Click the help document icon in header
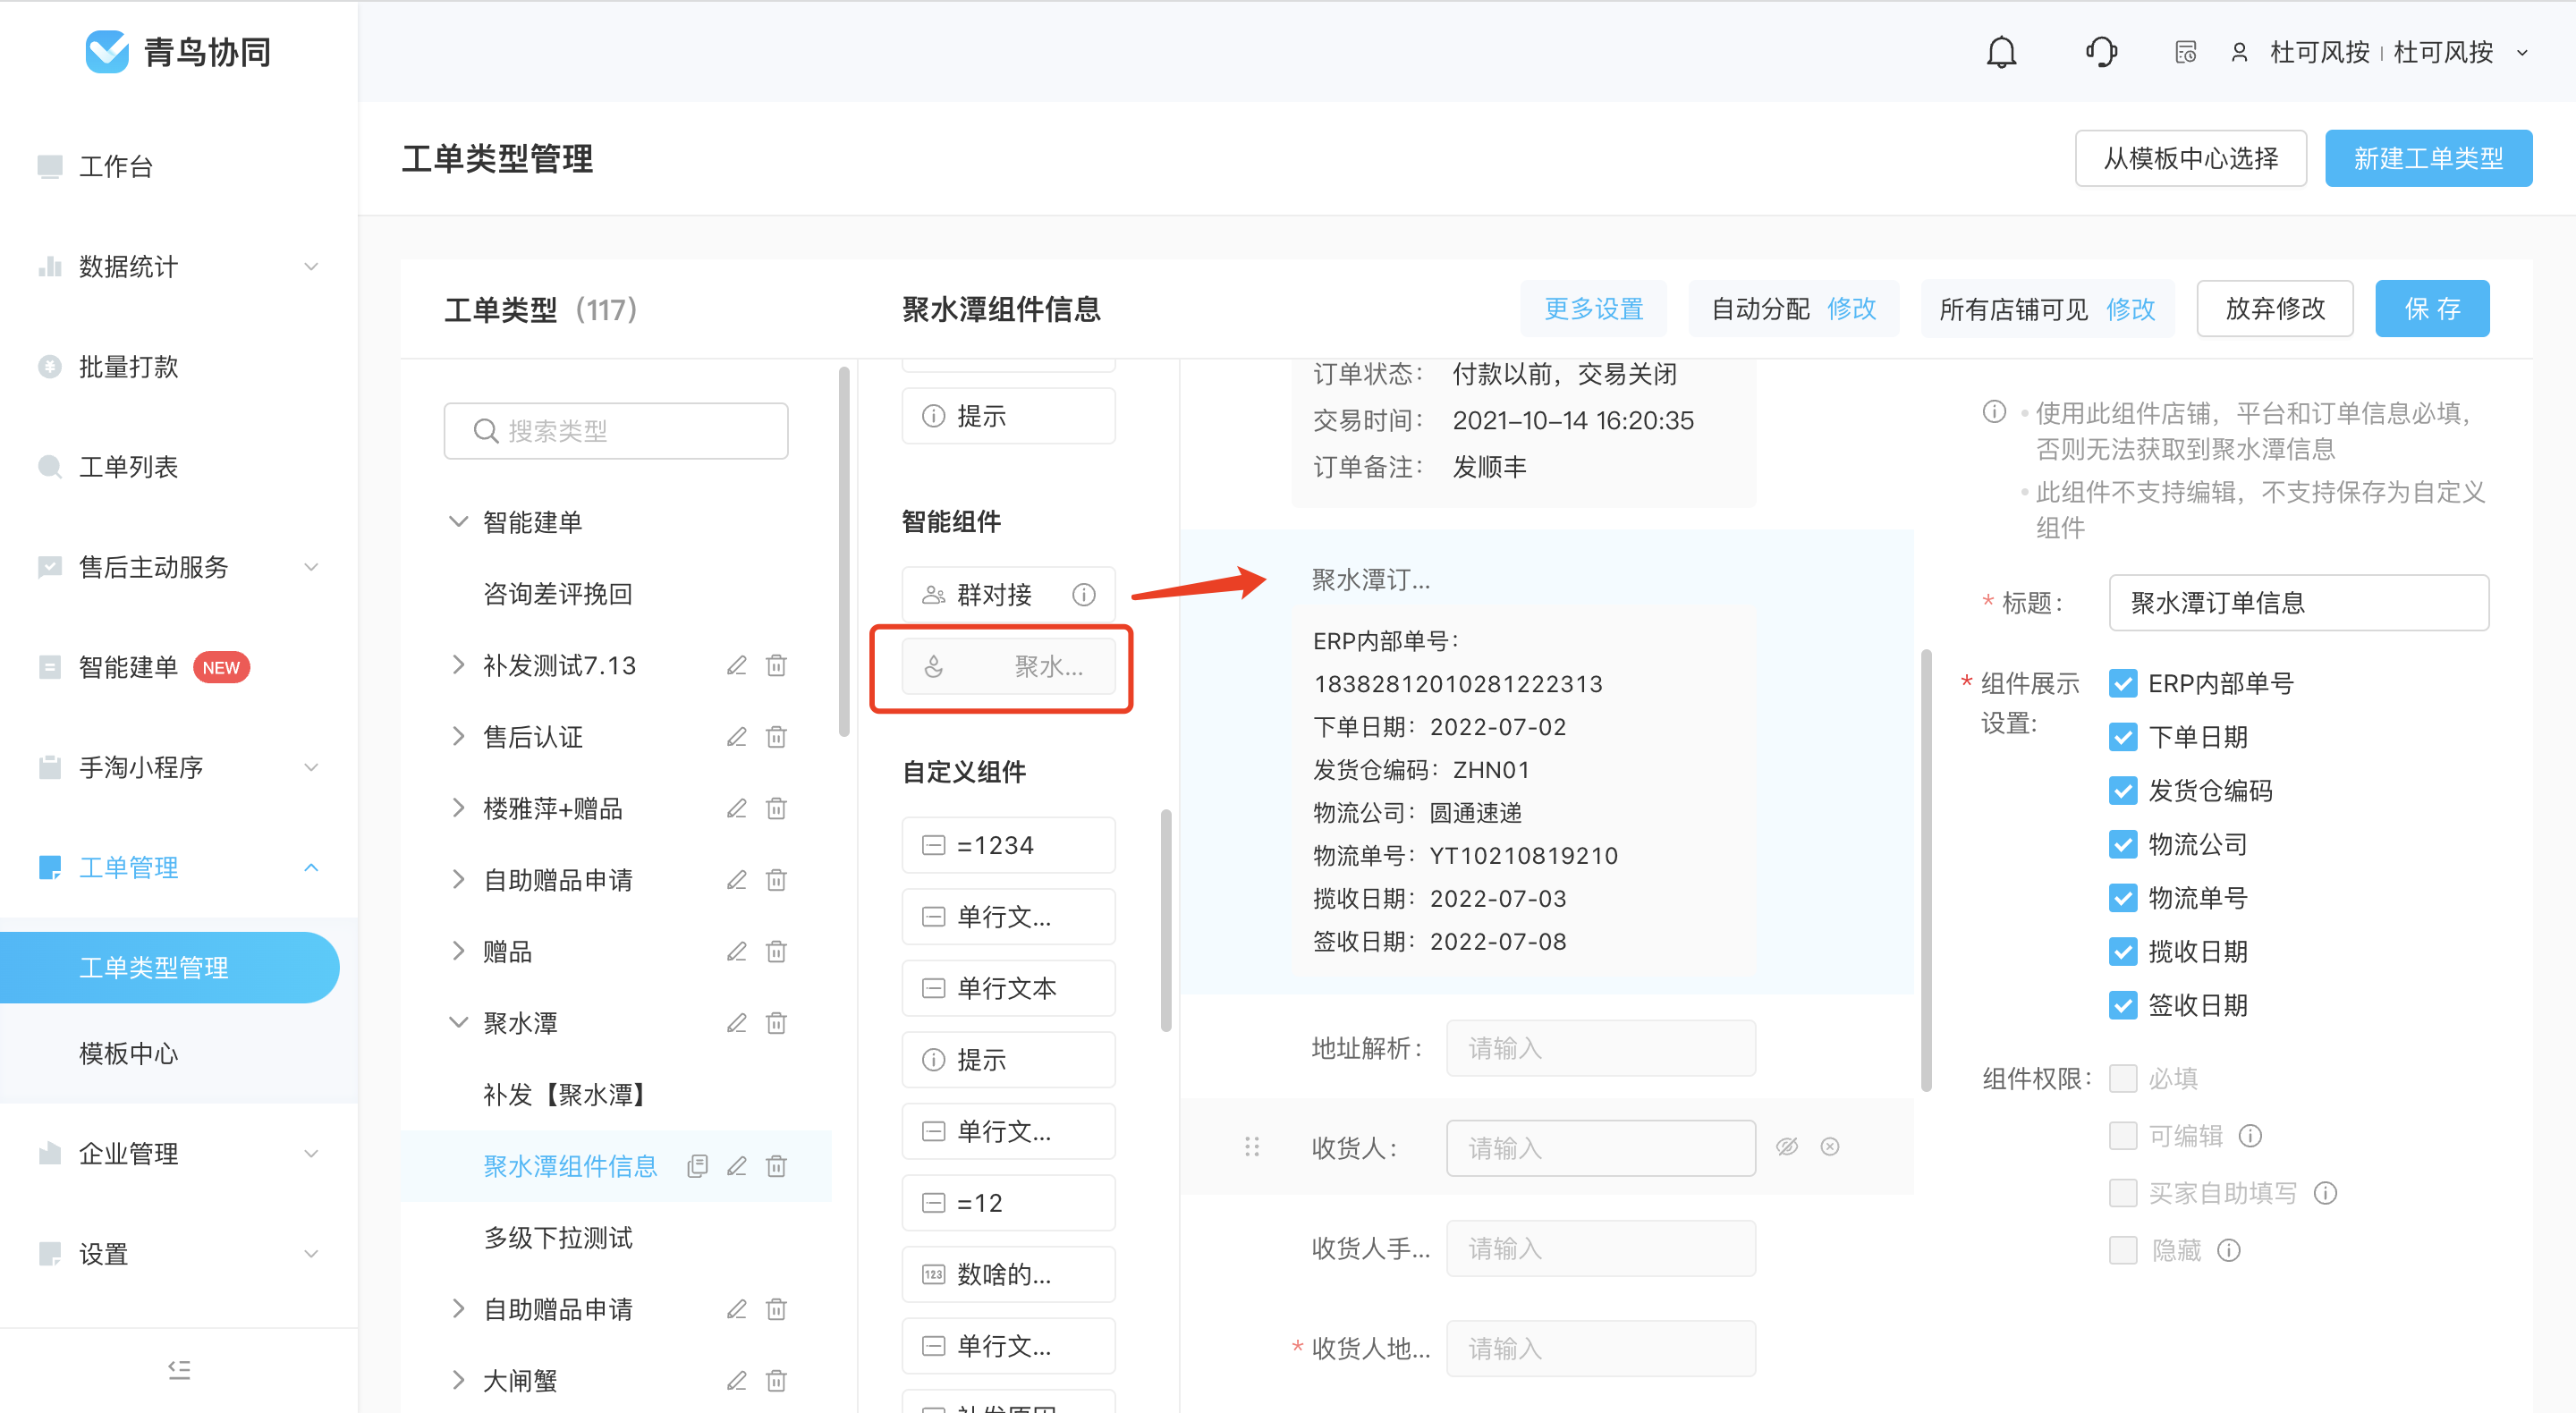 point(2185,52)
